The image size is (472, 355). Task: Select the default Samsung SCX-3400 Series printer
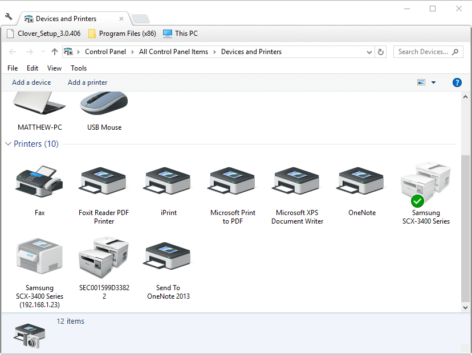[x=426, y=183]
